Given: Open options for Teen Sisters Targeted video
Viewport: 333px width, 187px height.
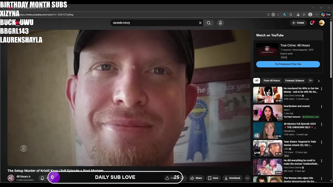Looking at the screenshot, I should click(x=322, y=142).
